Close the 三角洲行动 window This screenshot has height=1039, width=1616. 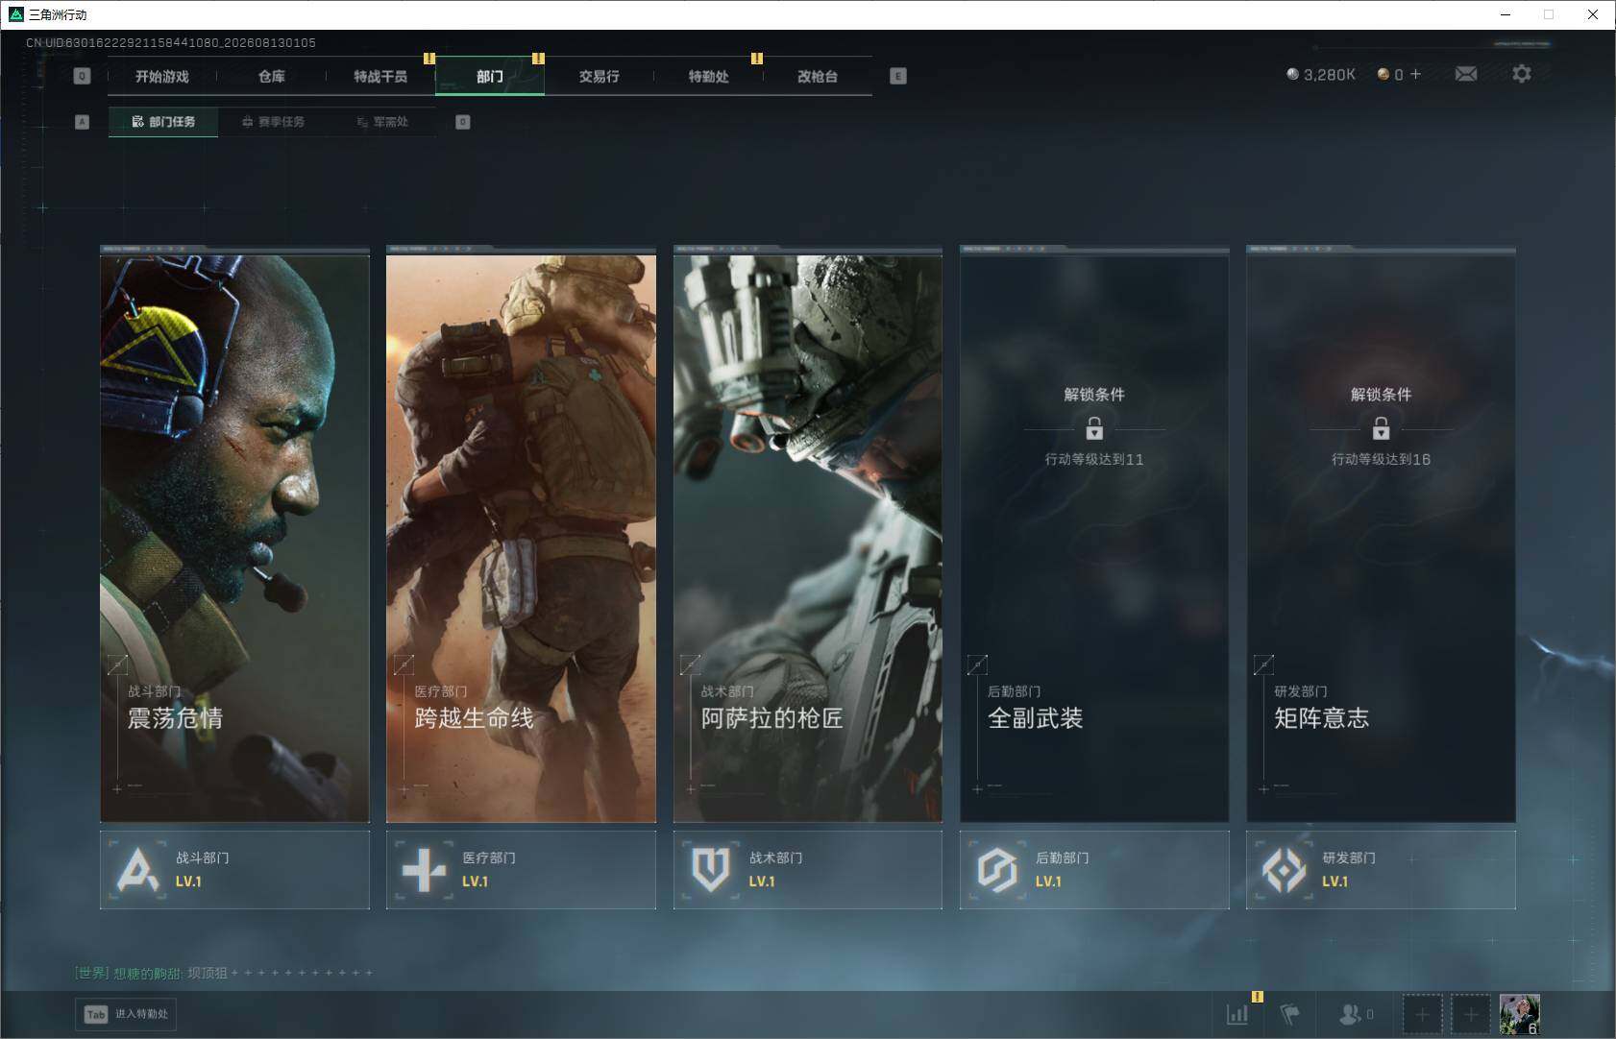coord(1593,14)
